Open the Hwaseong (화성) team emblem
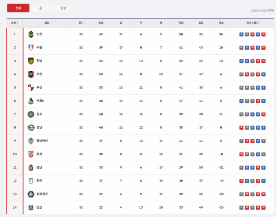Viewport: 276px width, 217px height. pos(31,154)
